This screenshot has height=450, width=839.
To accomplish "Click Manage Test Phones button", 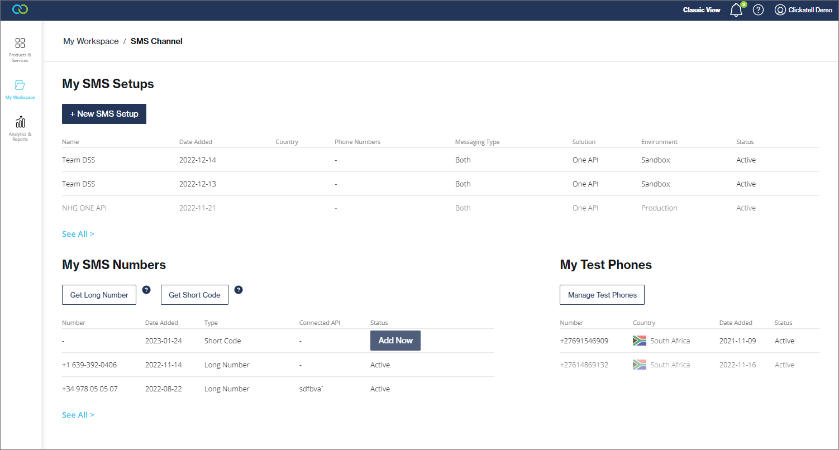I will pos(602,295).
